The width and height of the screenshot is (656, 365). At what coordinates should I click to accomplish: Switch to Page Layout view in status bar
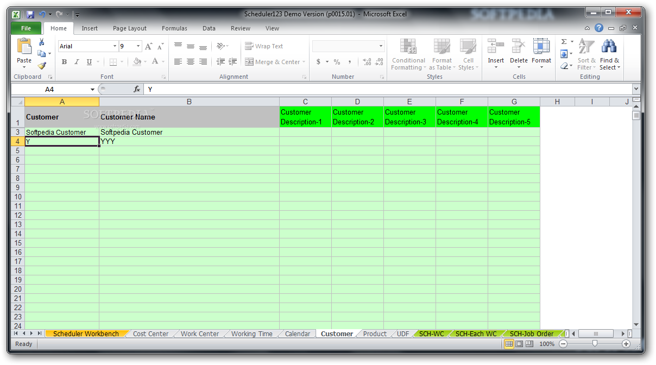pos(519,344)
